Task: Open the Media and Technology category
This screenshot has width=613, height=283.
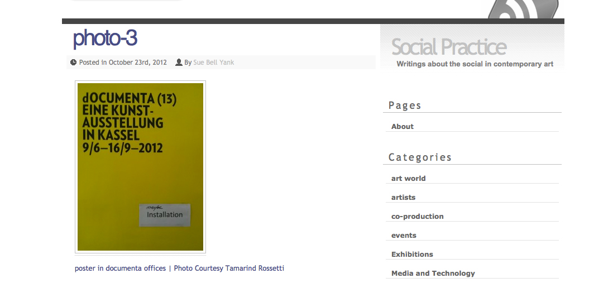Action: point(433,274)
